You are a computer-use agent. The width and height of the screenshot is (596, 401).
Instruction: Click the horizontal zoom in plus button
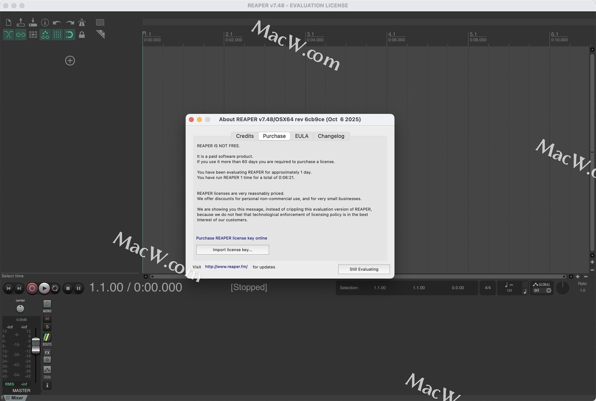(578, 277)
